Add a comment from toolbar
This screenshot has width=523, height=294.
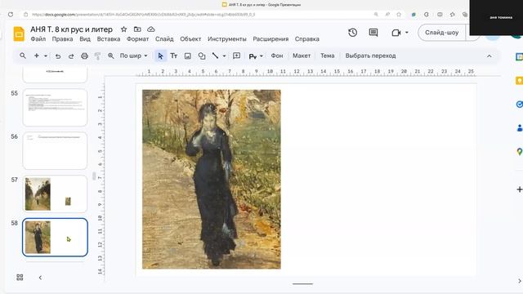(236, 56)
